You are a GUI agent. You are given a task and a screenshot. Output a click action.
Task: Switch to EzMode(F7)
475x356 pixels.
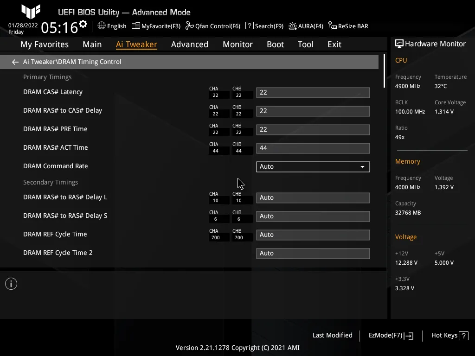click(391, 336)
